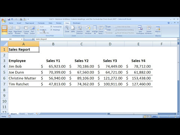Viewport: 180px width, 135px height.
Task: Select the Jim Bob cell
Action: click(24, 66)
